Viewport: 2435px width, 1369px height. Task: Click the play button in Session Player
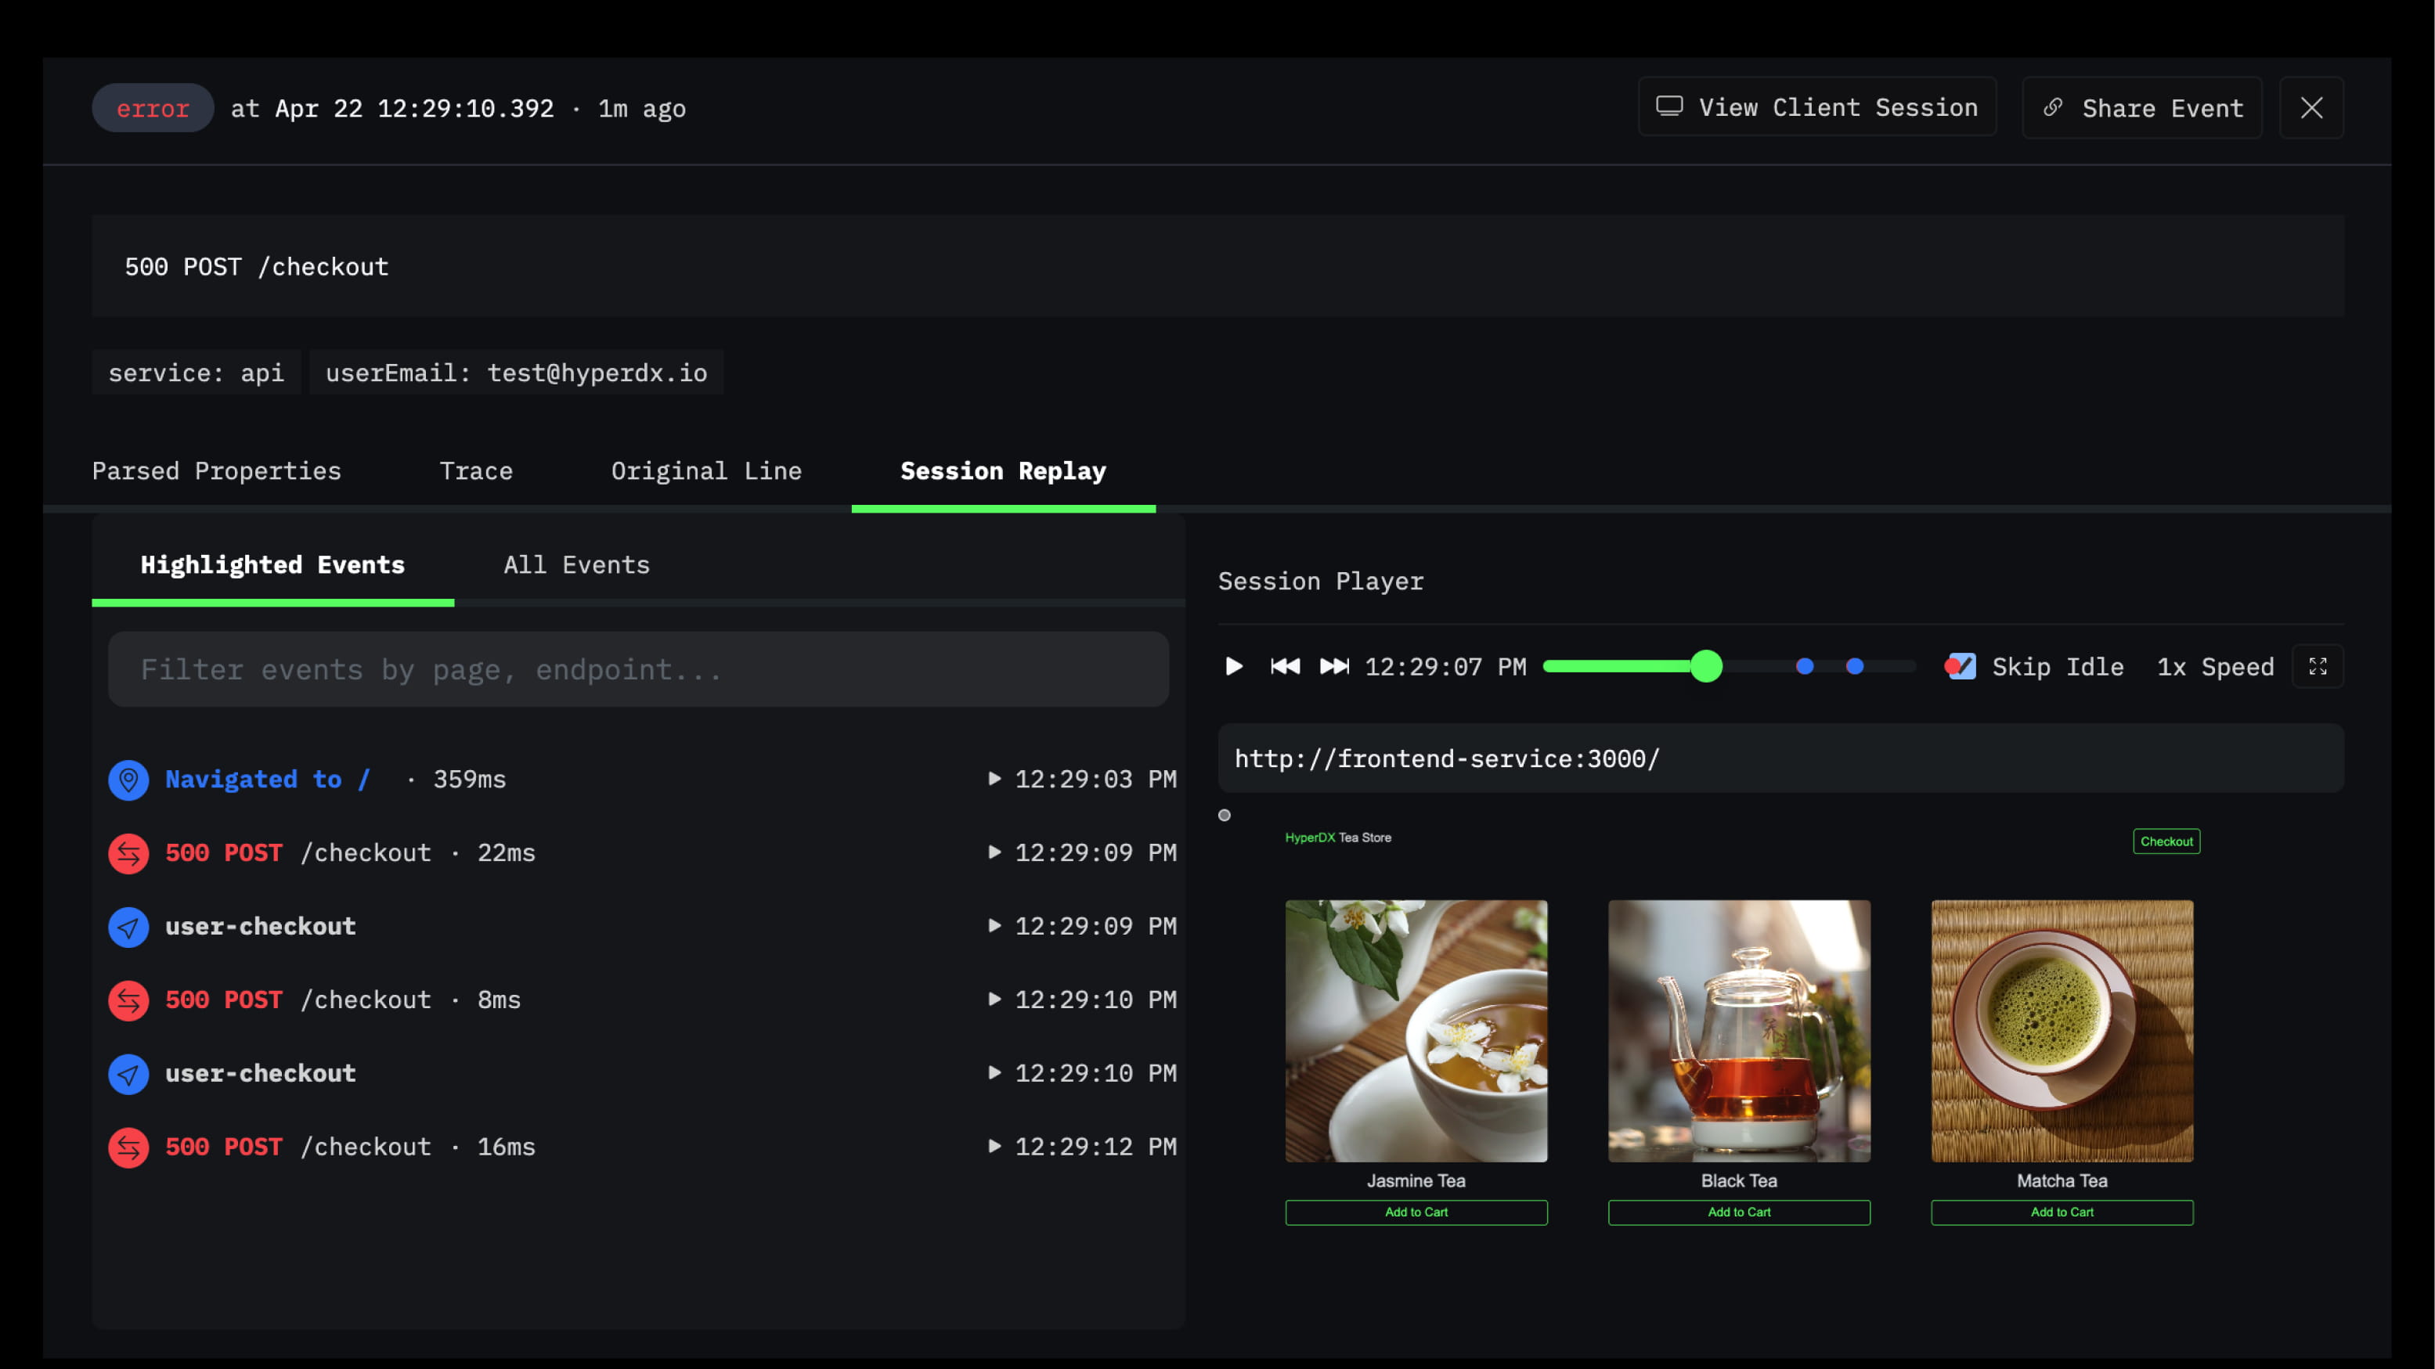tap(1234, 667)
